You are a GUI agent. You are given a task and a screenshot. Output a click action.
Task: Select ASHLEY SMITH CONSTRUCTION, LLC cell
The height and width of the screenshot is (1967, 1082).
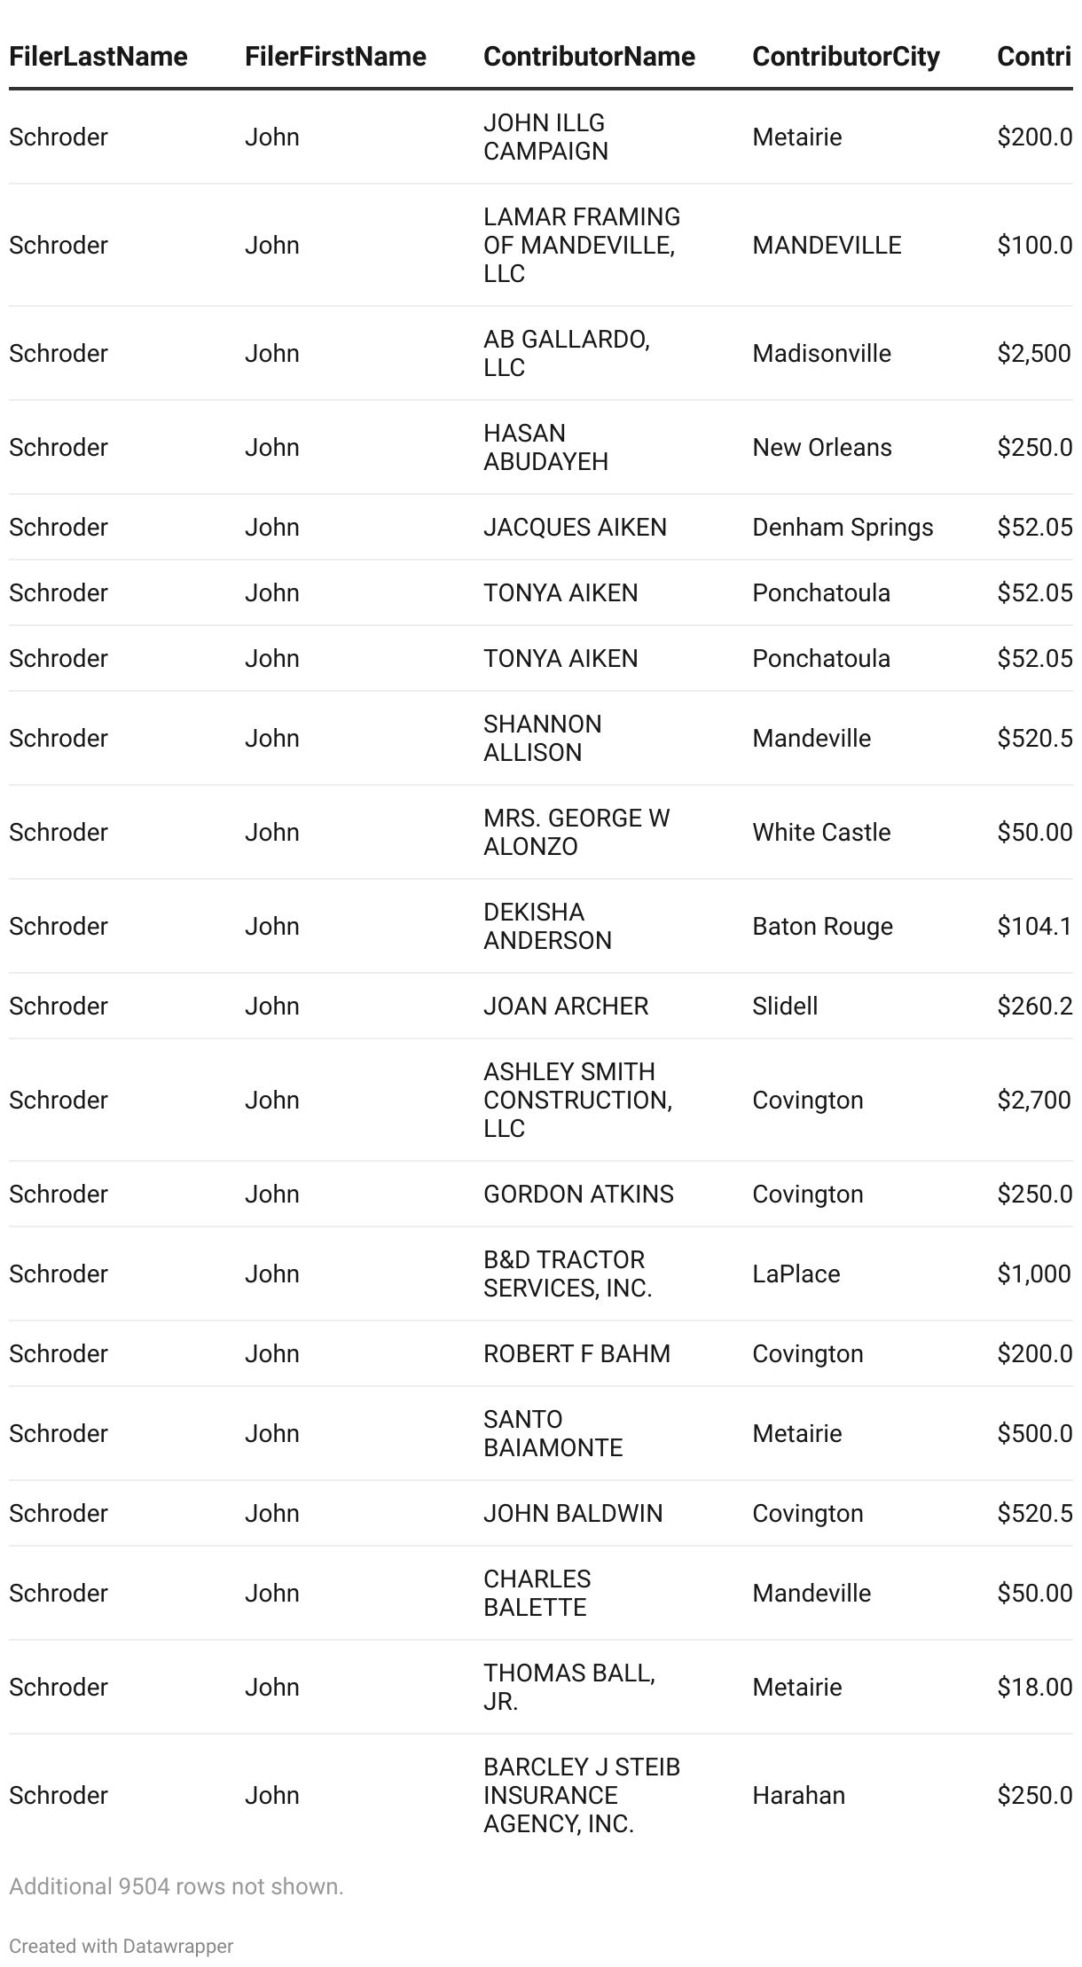click(577, 1101)
